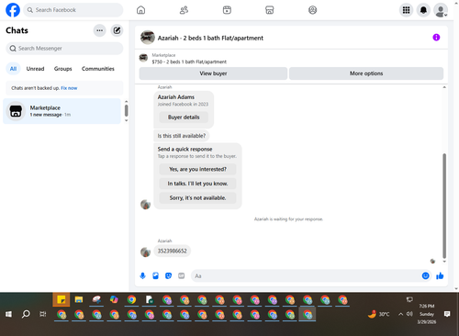Open the nine-dot Menu grid
Screen dimensions: 459x336
click(406, 10)
